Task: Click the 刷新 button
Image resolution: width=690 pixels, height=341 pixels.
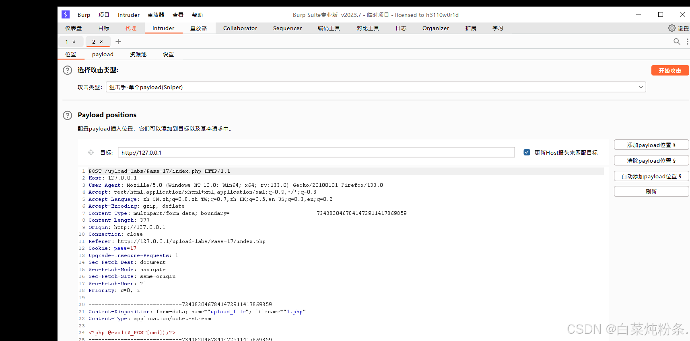Action: (651, 192)
